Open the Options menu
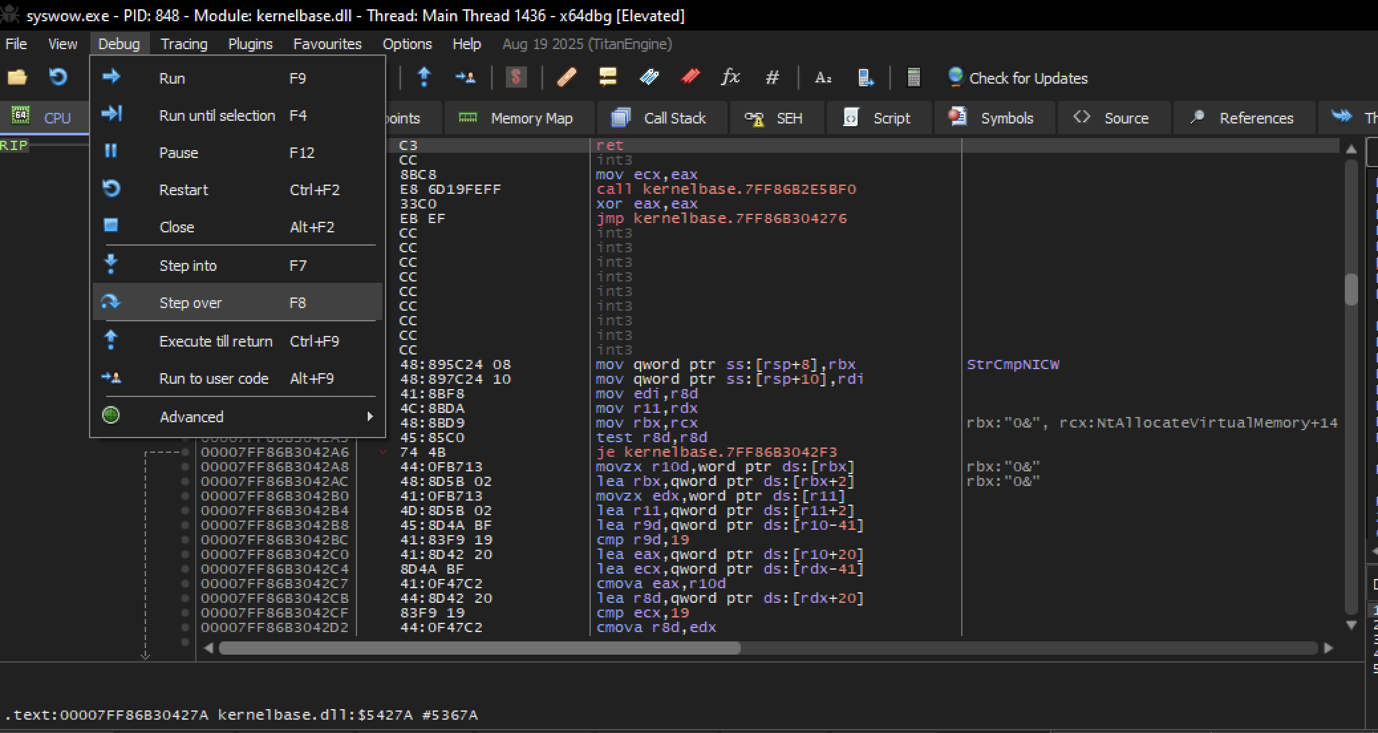Image resolution: width=1378 pixels, height=733 pixels. [407, 44]
